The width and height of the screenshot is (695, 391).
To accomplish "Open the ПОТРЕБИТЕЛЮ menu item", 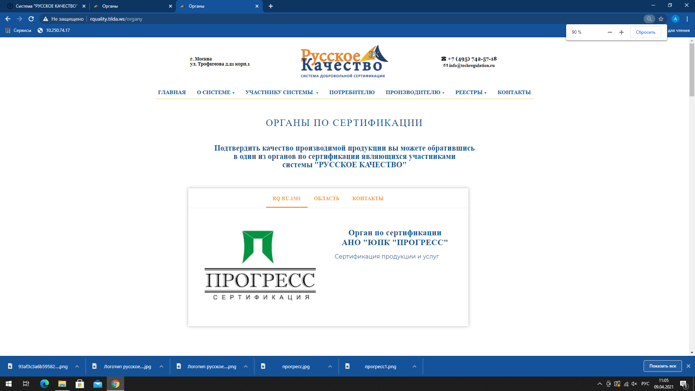I will click(352, 92).
